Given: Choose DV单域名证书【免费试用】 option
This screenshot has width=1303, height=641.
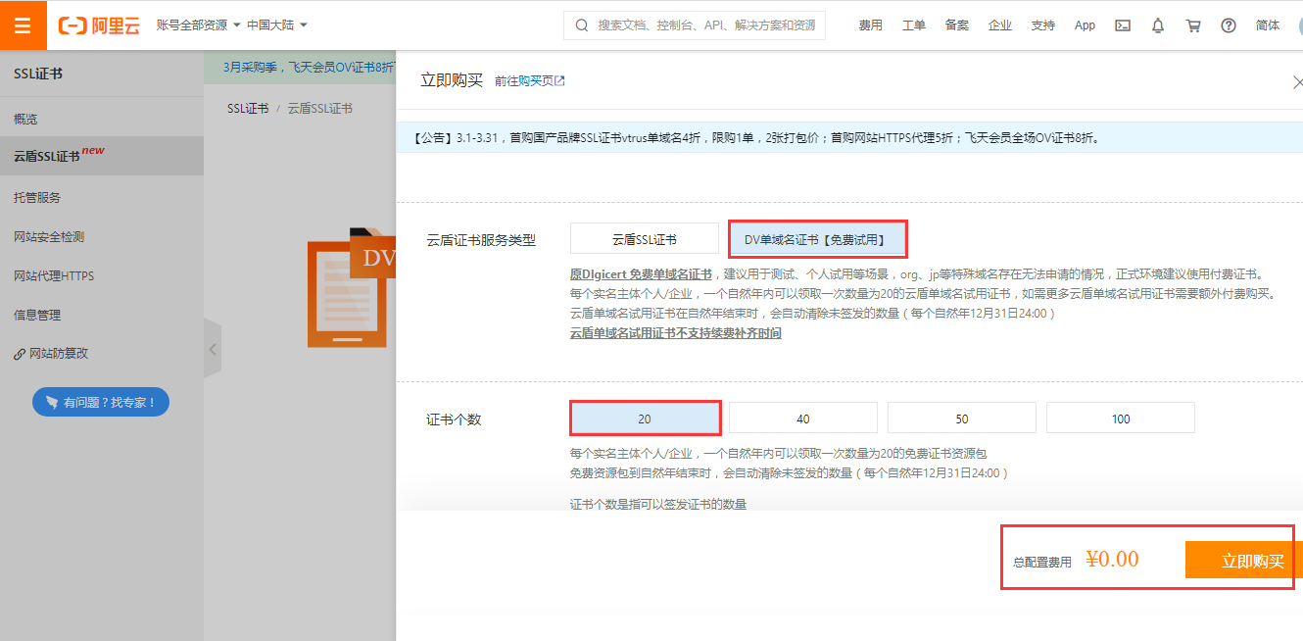Looking at the screenshot, I should pos(817,239).
